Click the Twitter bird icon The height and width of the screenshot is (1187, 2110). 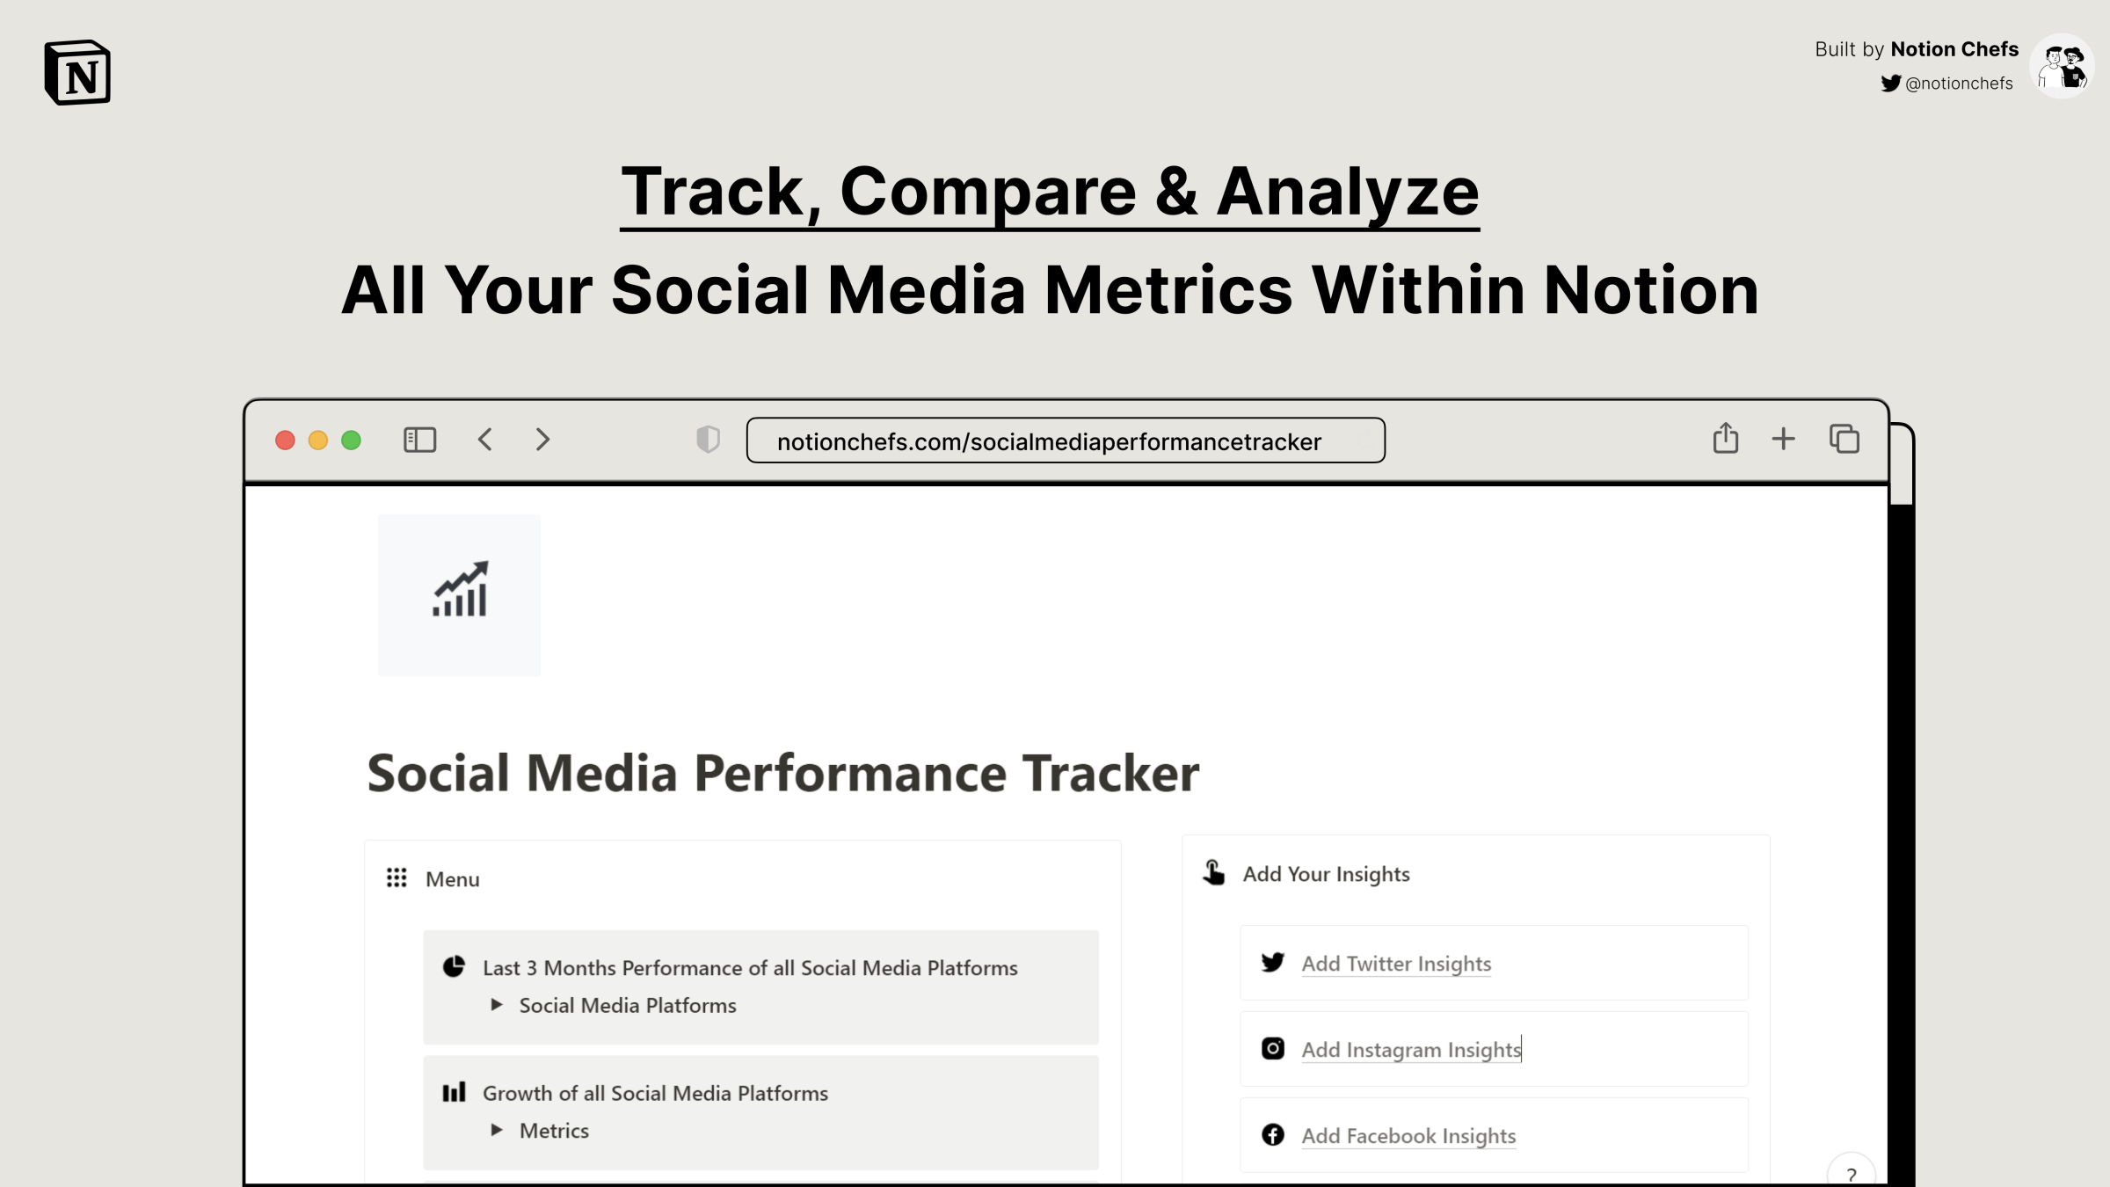click(1272, 961)
